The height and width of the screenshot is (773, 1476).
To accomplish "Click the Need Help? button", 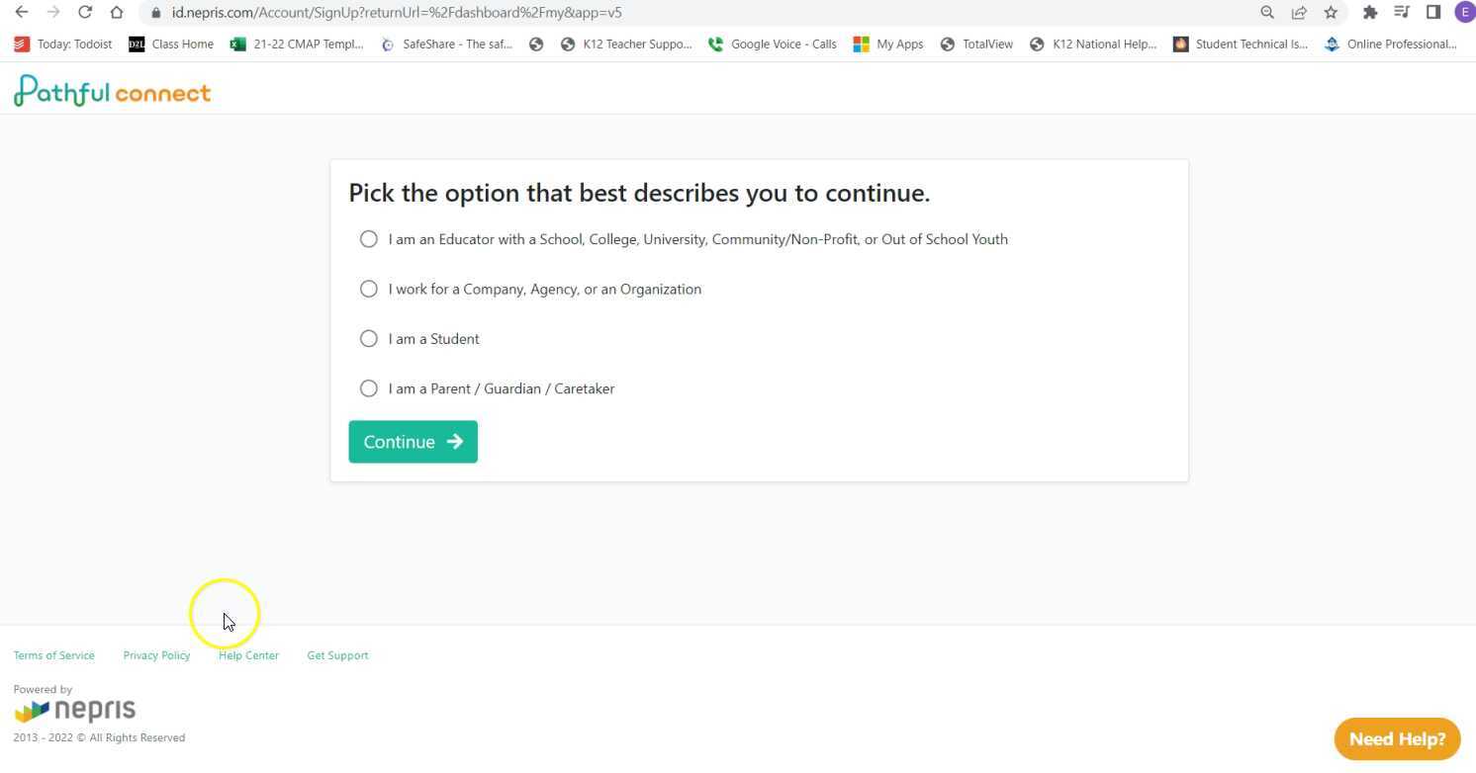I will pyautogui.click(x=1396, y=738).
